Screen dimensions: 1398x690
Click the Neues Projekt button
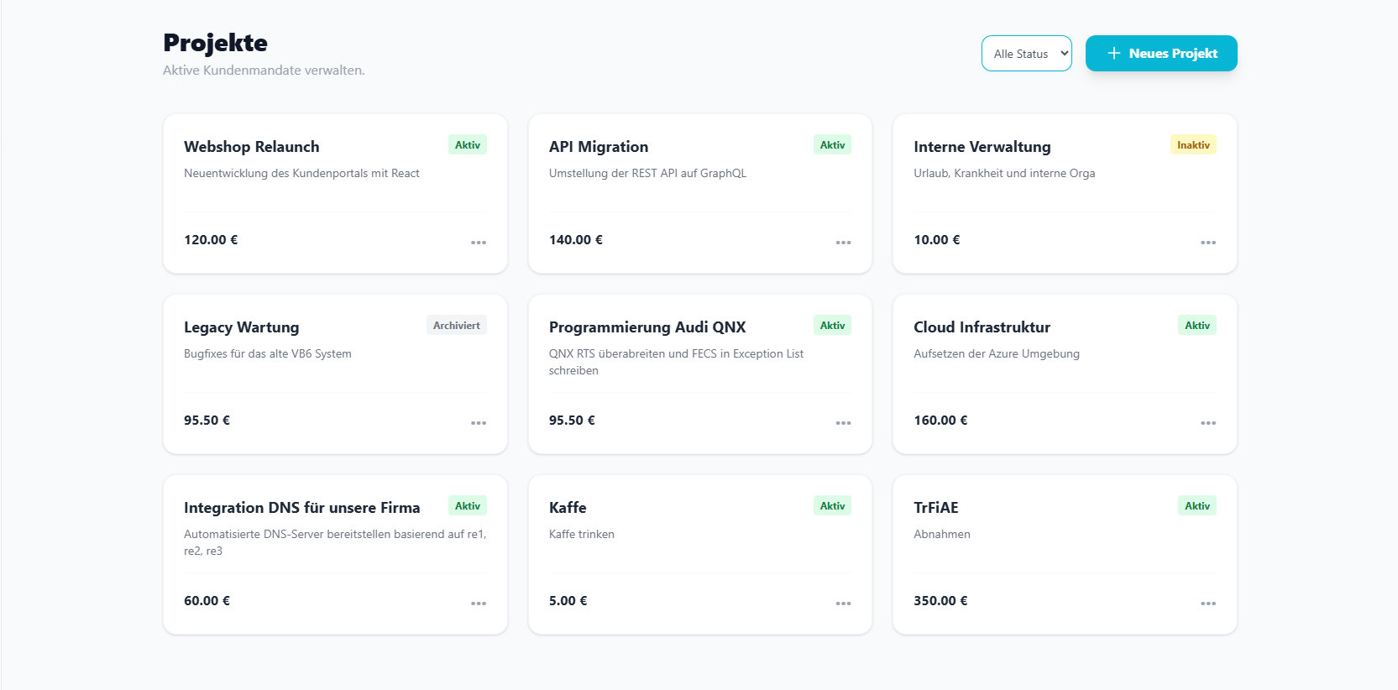click(1160, 54)
